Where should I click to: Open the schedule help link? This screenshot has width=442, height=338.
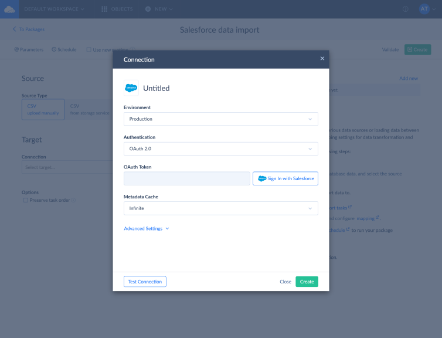(339, 230)
